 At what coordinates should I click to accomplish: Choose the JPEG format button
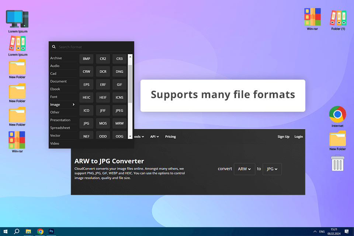tap(119, 110)
